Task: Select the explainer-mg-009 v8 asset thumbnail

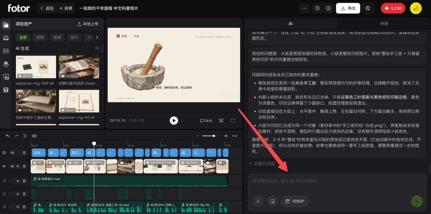Action: (x=36, y=67)
